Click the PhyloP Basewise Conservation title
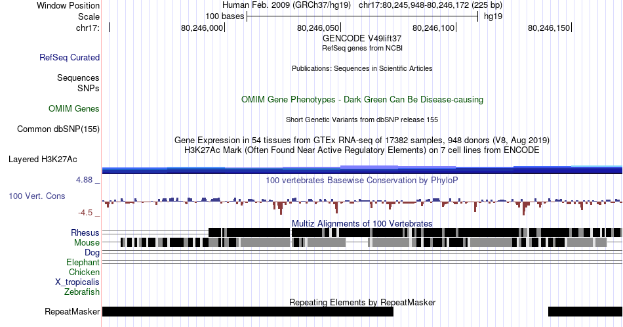The image size is (623, 327). (x=362, y=180)
